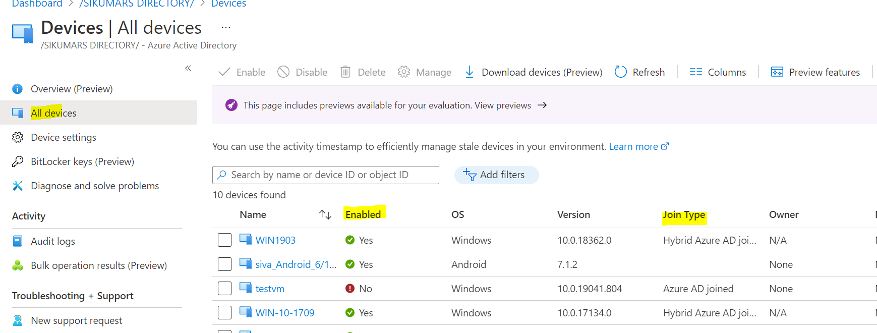
Task: Open BitLocker keys (Preview)
Action: [82, 161]
